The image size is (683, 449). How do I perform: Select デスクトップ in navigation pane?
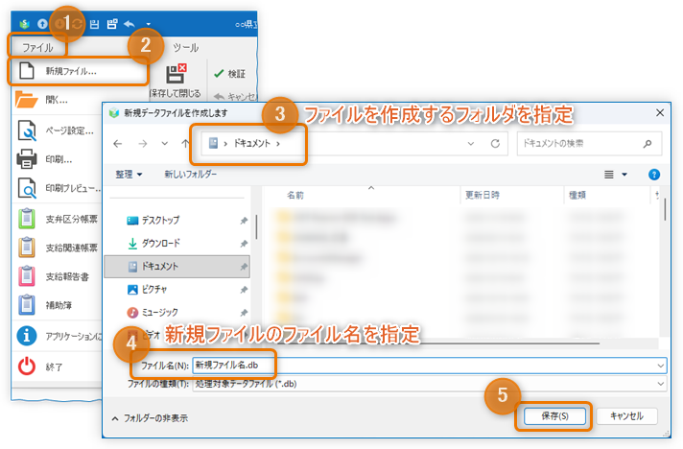(177, 220)
